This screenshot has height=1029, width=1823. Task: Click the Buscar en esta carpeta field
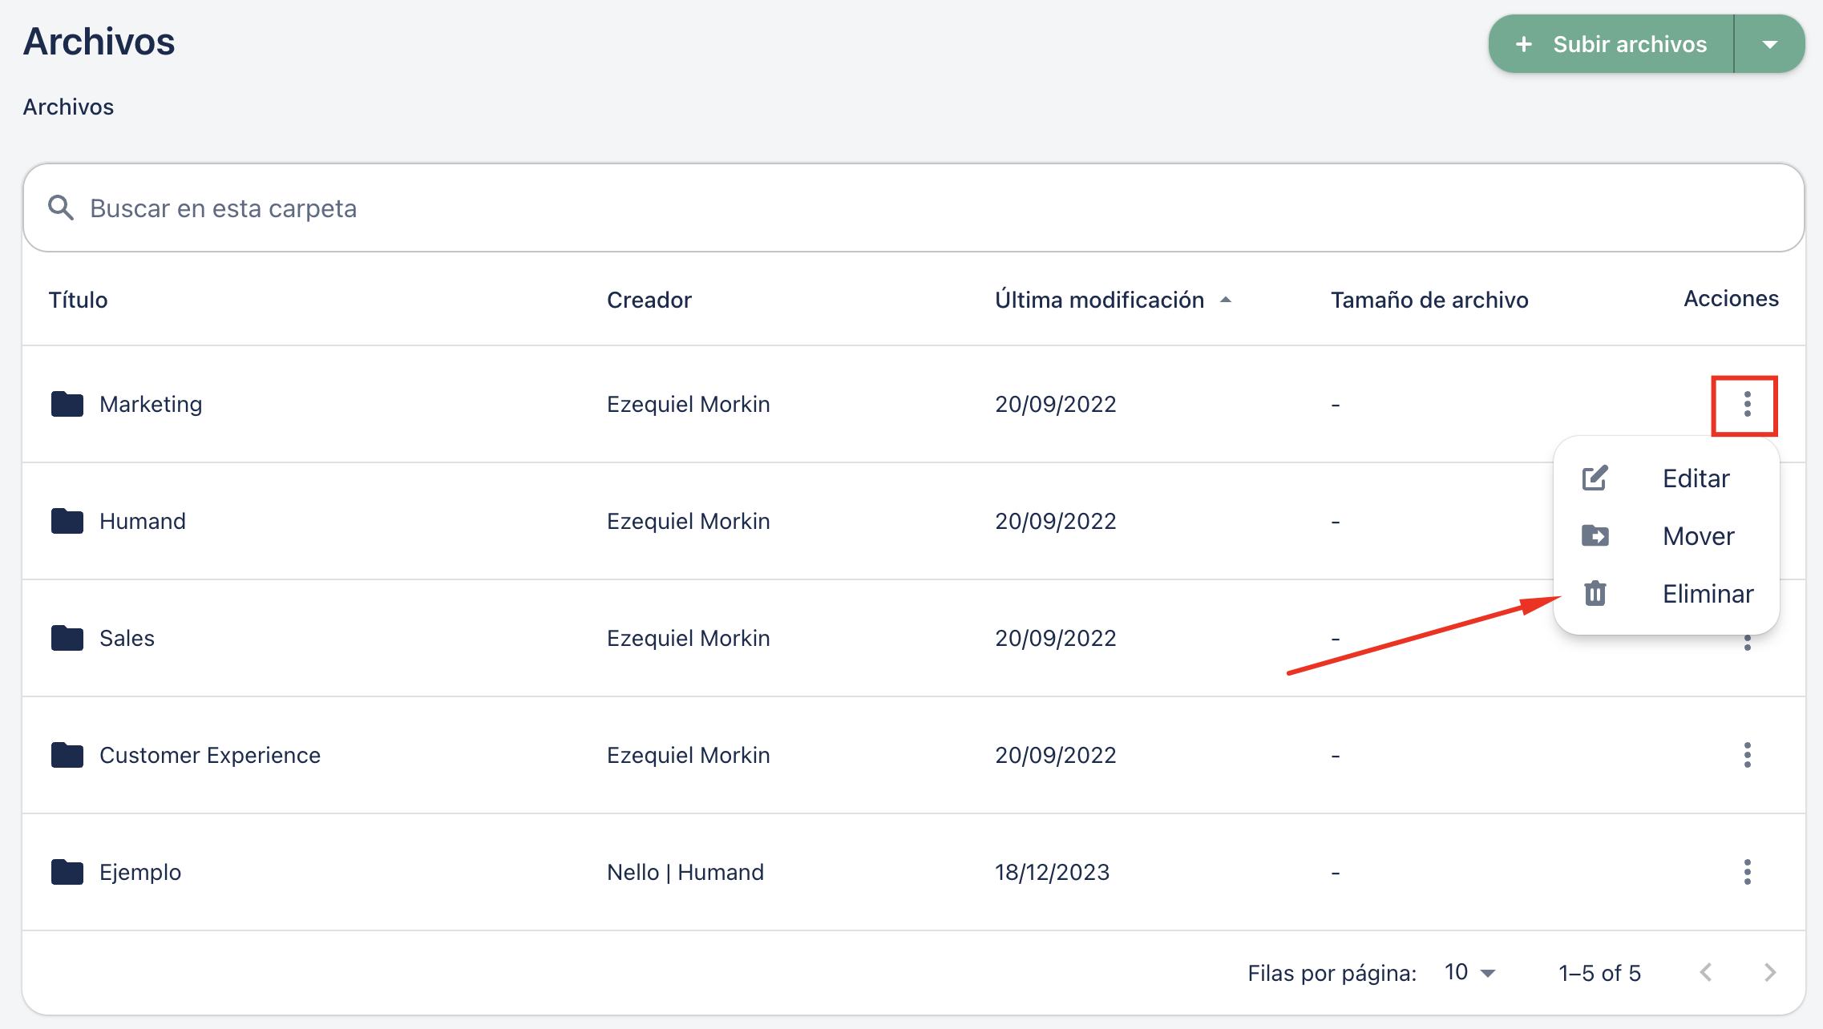pos(914,208)
